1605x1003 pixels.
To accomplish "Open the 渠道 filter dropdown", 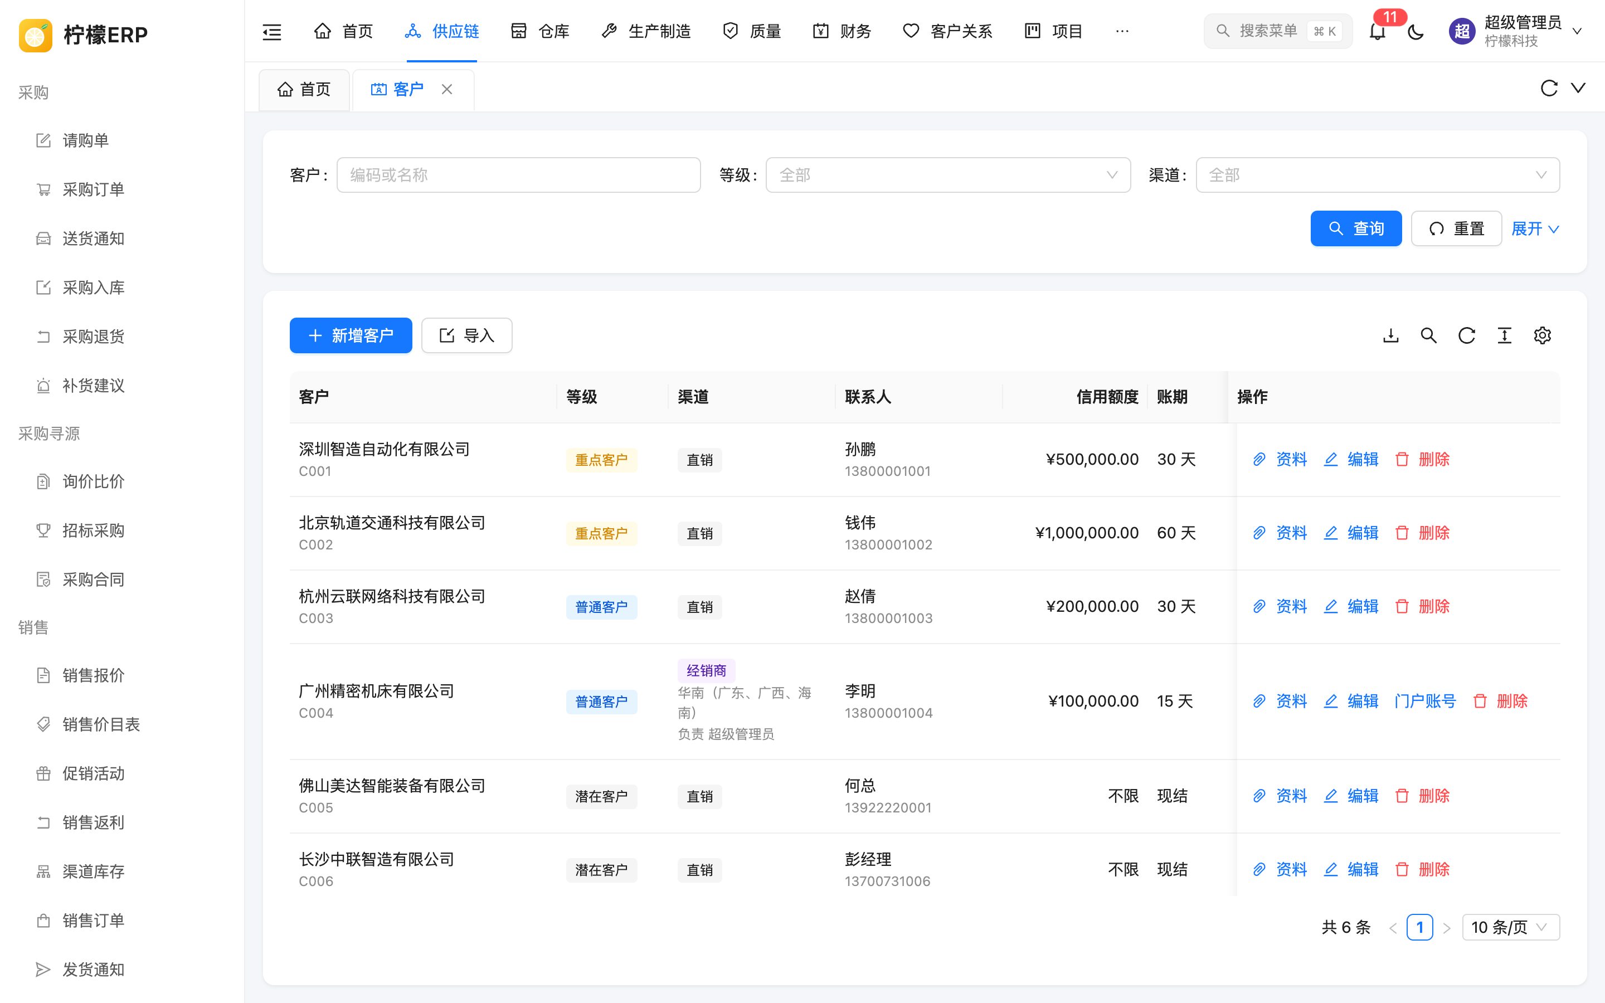I will (x=1378, y=175).
